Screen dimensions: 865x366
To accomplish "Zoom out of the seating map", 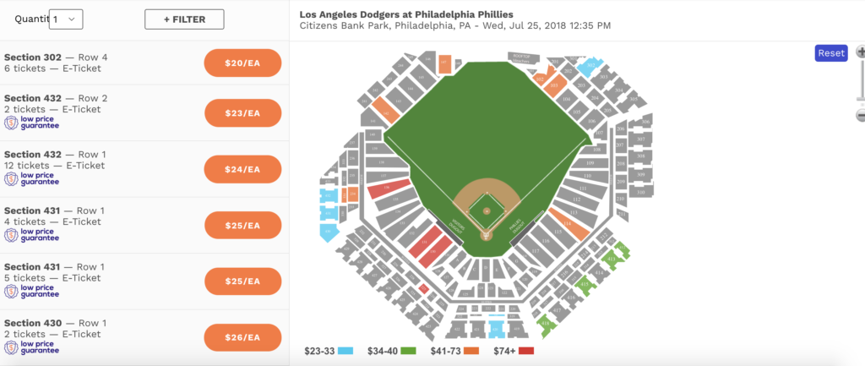I will point(861,115).
